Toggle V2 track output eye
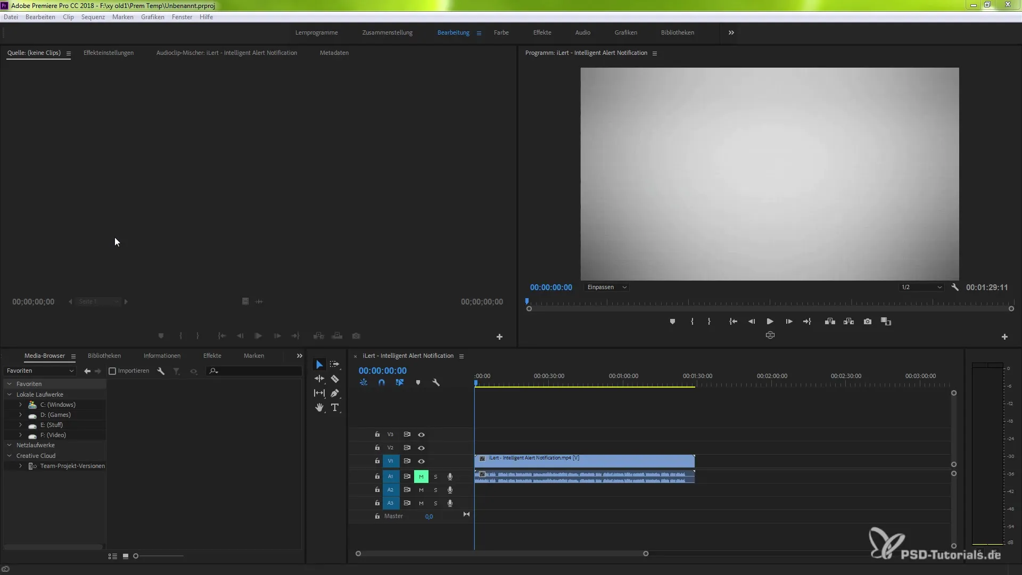The width and height of the screenshot is (1022, 575). click(421, 448)
